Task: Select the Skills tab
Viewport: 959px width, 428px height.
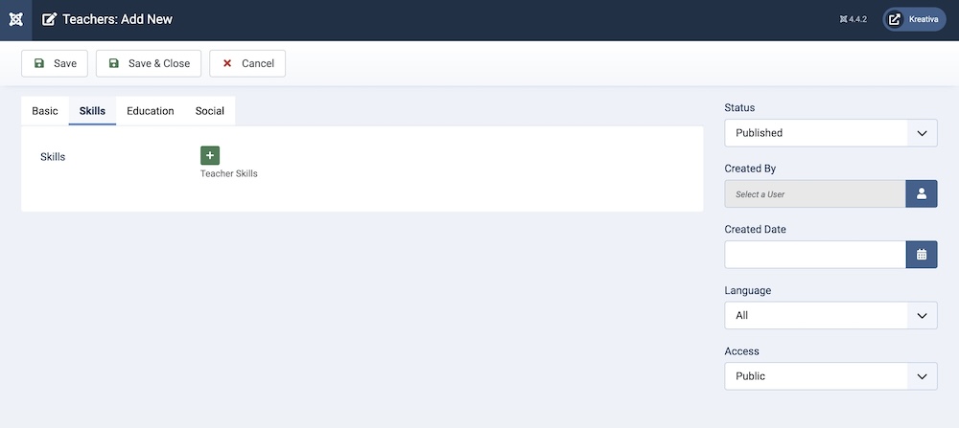Action: coord(92,110)
